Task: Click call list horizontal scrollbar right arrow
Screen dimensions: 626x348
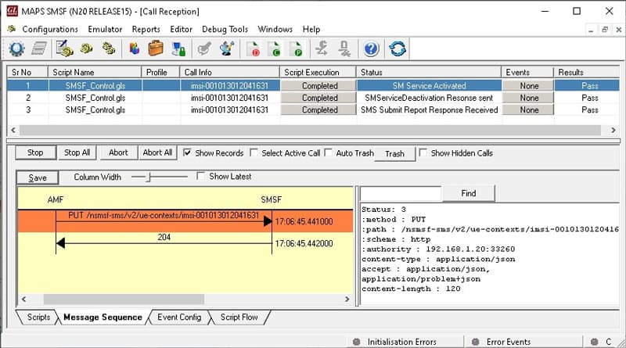Action: [x=613, y=130]
